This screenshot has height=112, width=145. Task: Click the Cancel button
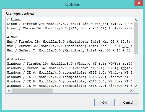click(128, 103)
